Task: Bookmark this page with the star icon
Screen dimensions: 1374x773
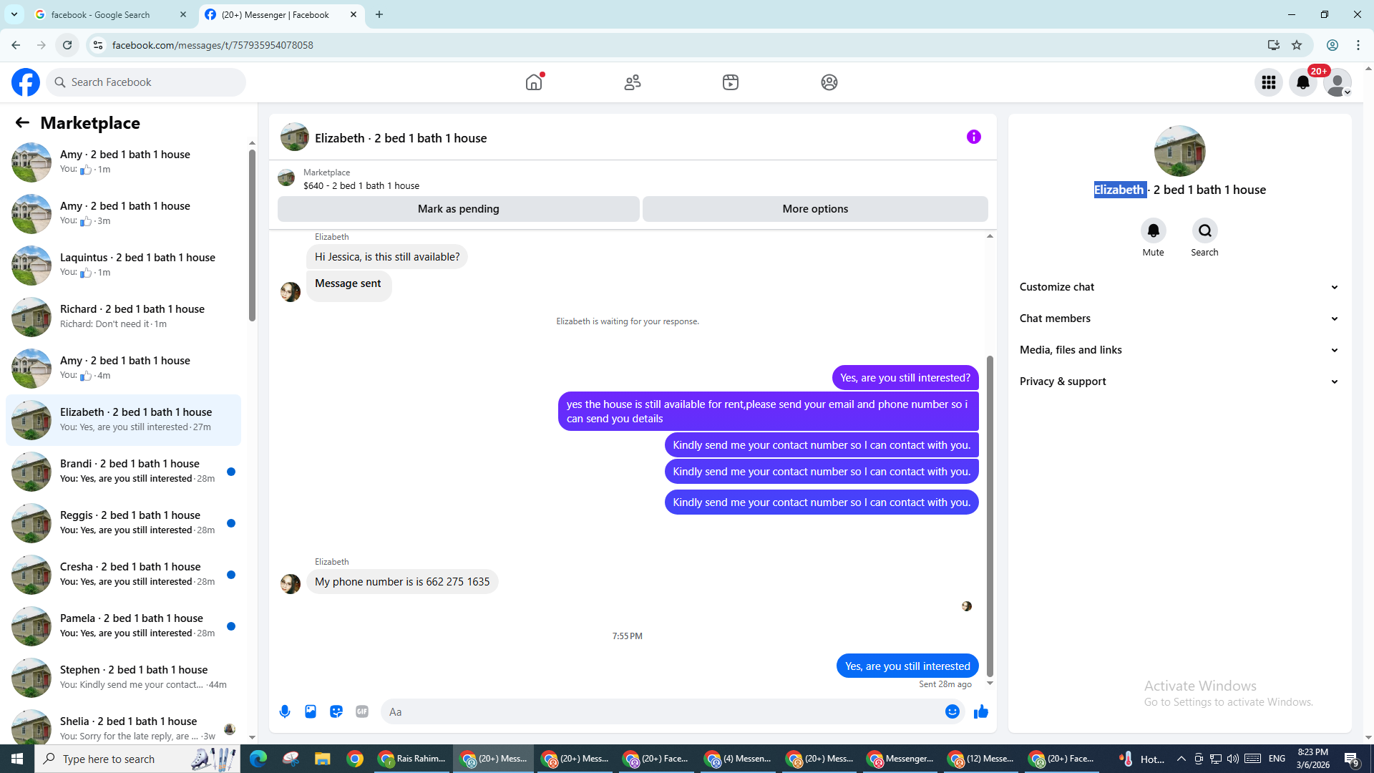Action: (x=1297, y=45)
